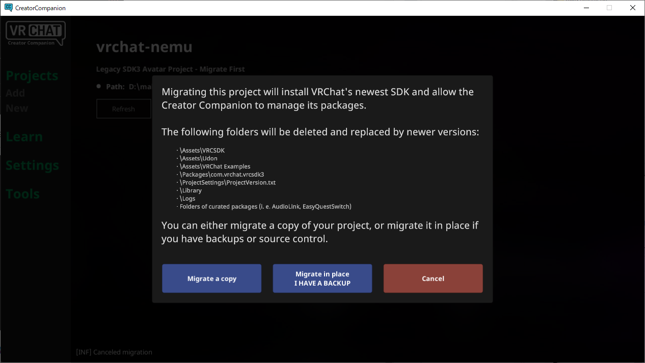
Task: Close the CreatorCompanion window
Action: pyautogui.click(x=632, y=8)
